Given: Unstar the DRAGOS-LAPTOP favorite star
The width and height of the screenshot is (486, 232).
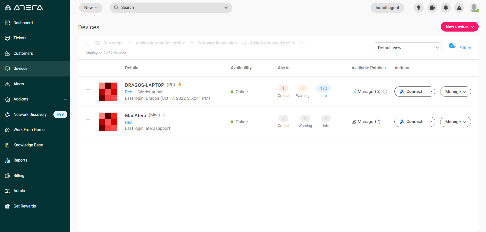Looking at the screenshot, I should click(x=180, y=84).
